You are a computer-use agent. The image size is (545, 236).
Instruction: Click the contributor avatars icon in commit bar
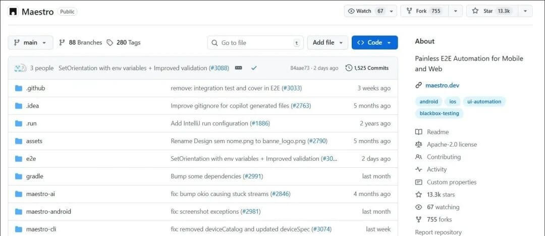tap(20, 68)
